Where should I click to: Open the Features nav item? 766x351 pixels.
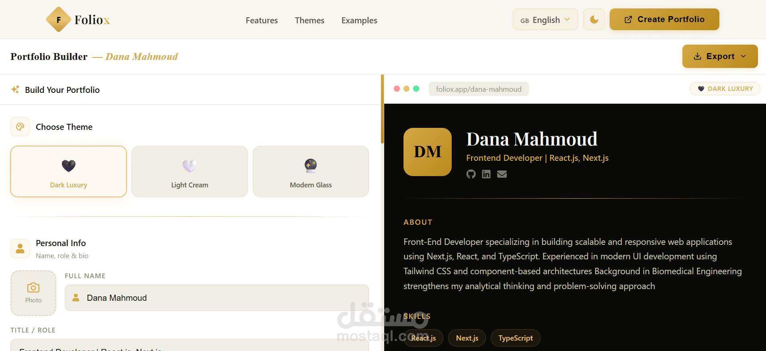coord(262,21)
